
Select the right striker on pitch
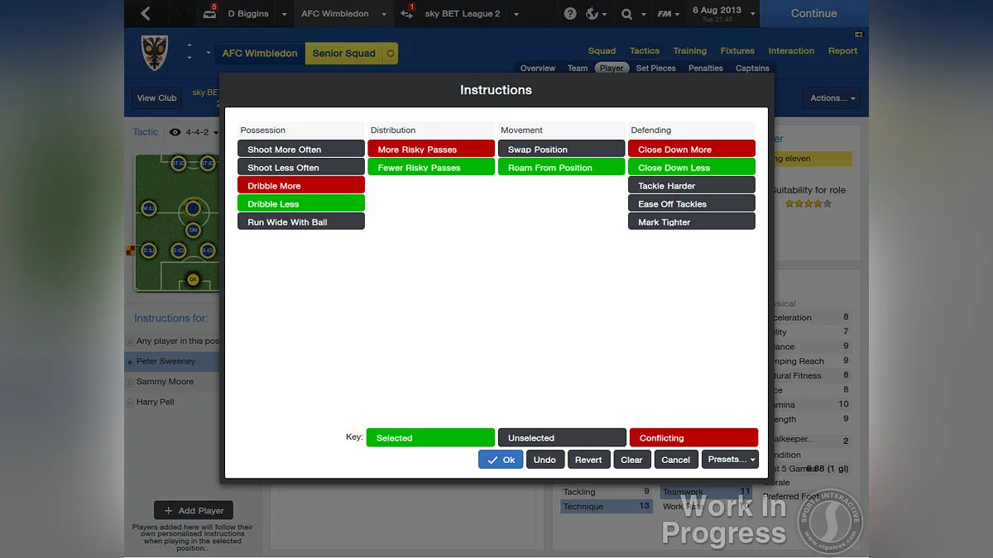point(207,164)
